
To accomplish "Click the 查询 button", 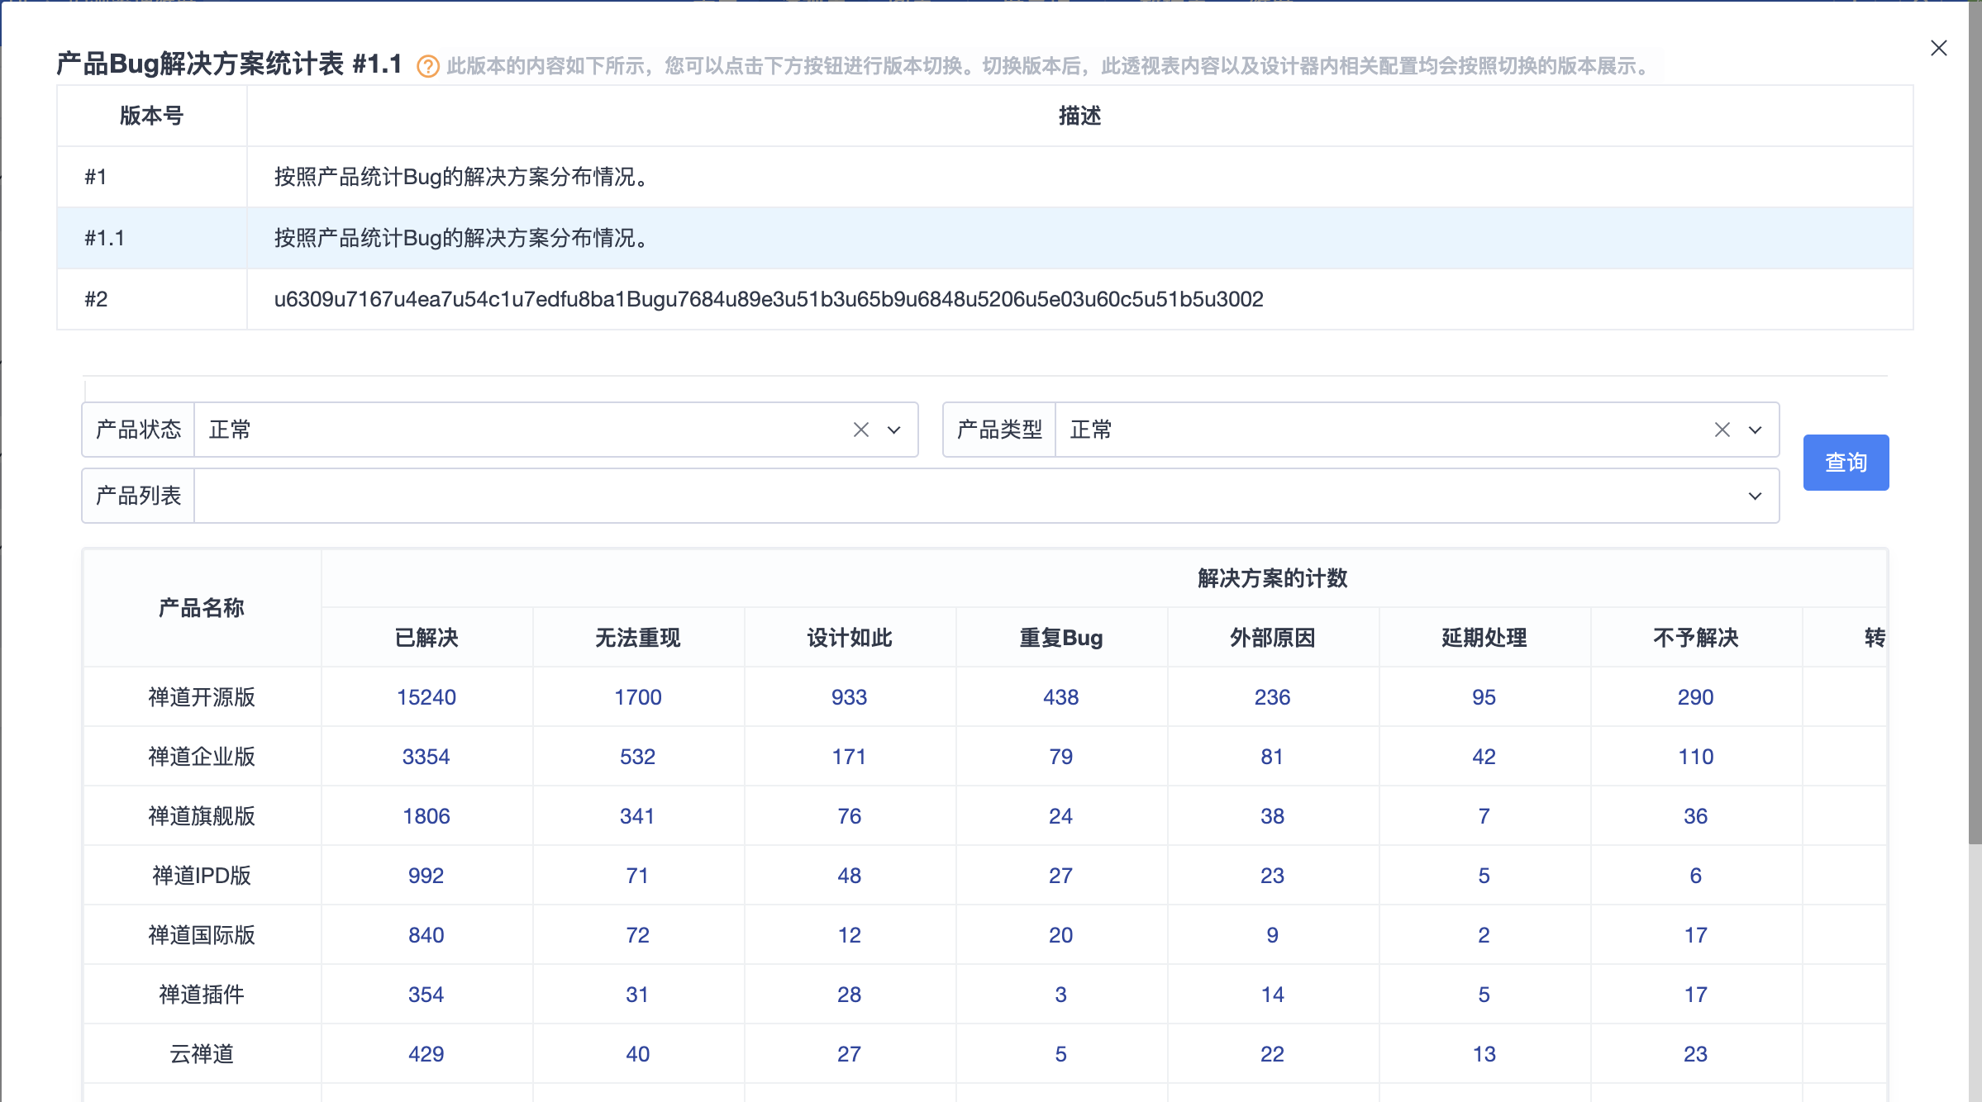I will pos(1846,463).
